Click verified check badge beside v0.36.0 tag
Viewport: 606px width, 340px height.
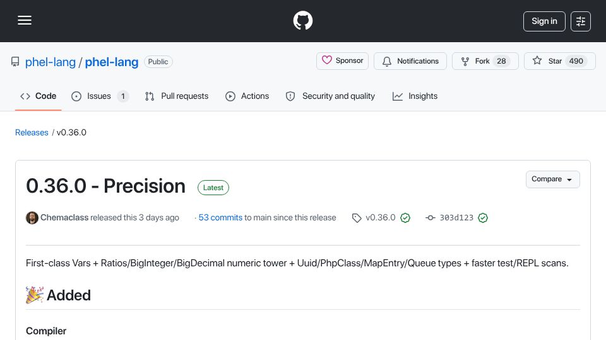(x=405, y=218)
